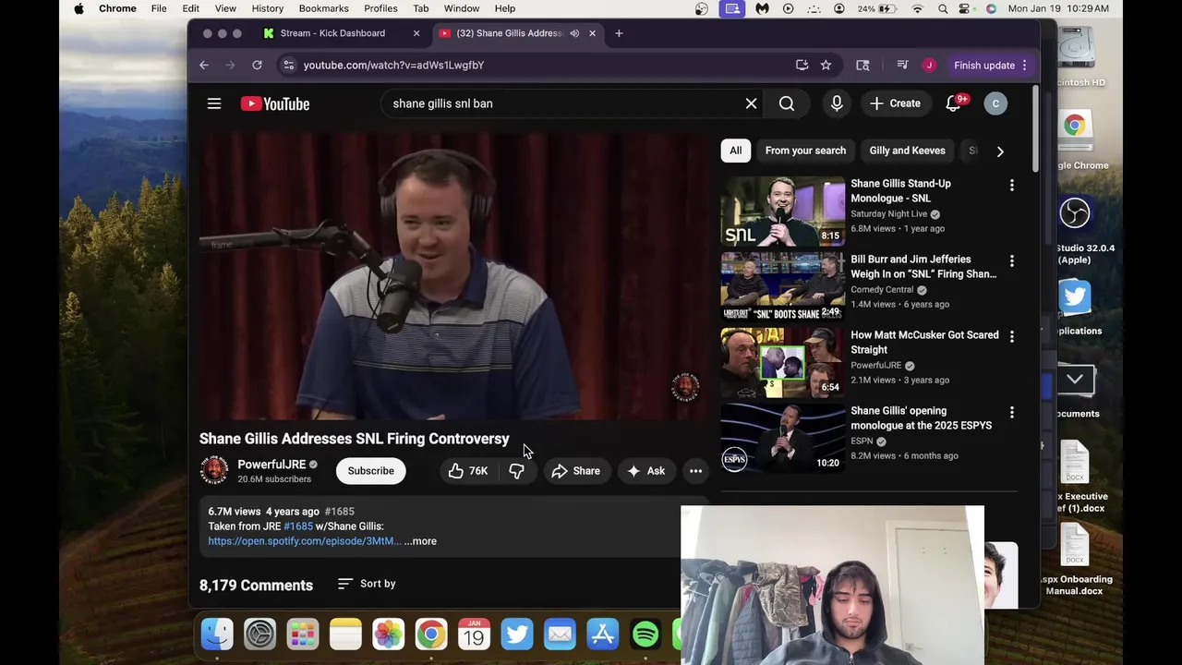Open the Spotify episode link
The height and width of the screenshot is (665, 1182).
pyautogui.click(x=305, y=541)
